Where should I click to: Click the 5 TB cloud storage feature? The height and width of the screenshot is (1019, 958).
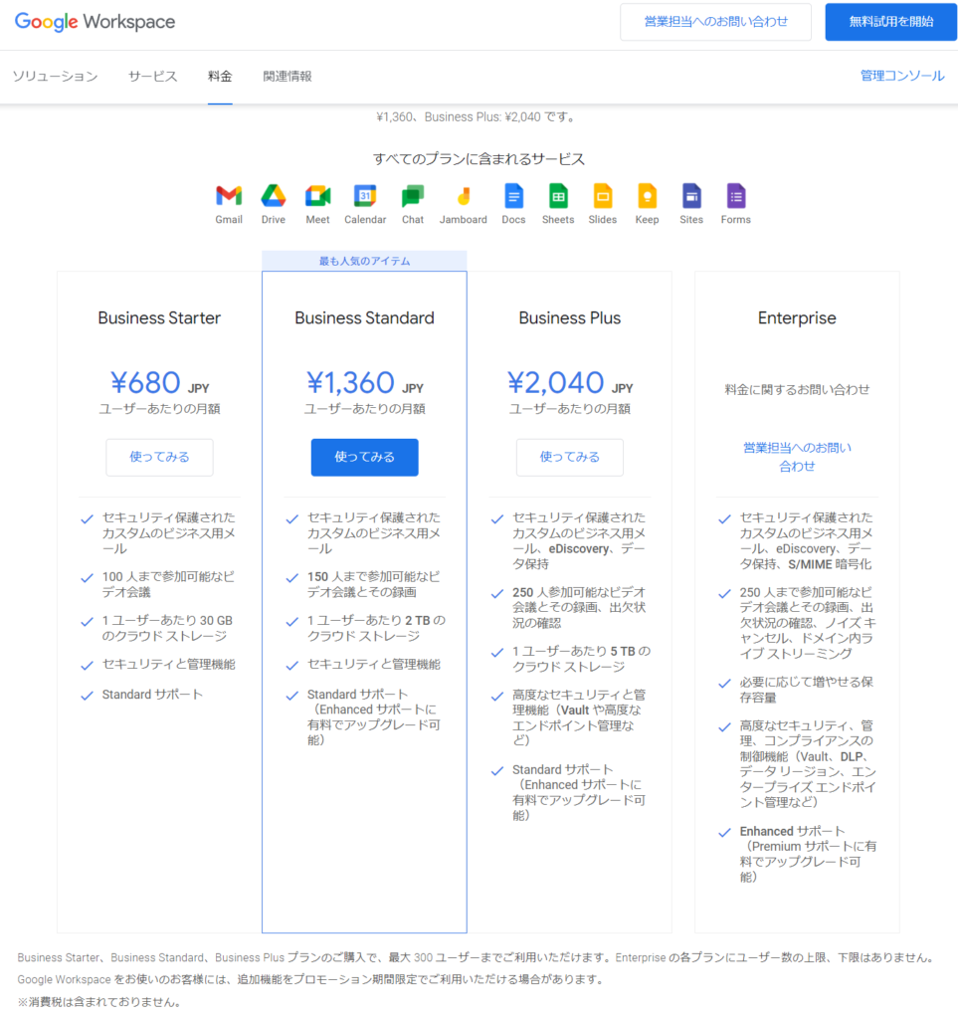pos(581,659)
